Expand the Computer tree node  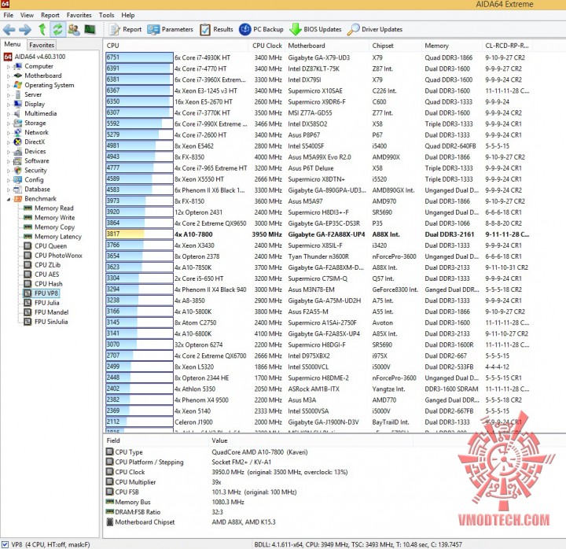coord(9,67)
